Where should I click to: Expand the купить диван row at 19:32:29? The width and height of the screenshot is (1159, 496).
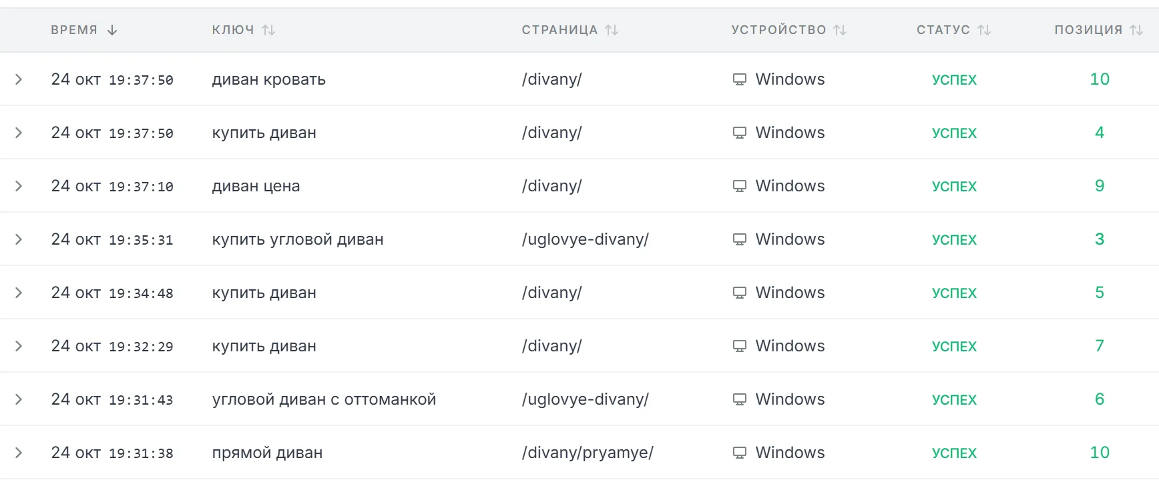point(19,346)
